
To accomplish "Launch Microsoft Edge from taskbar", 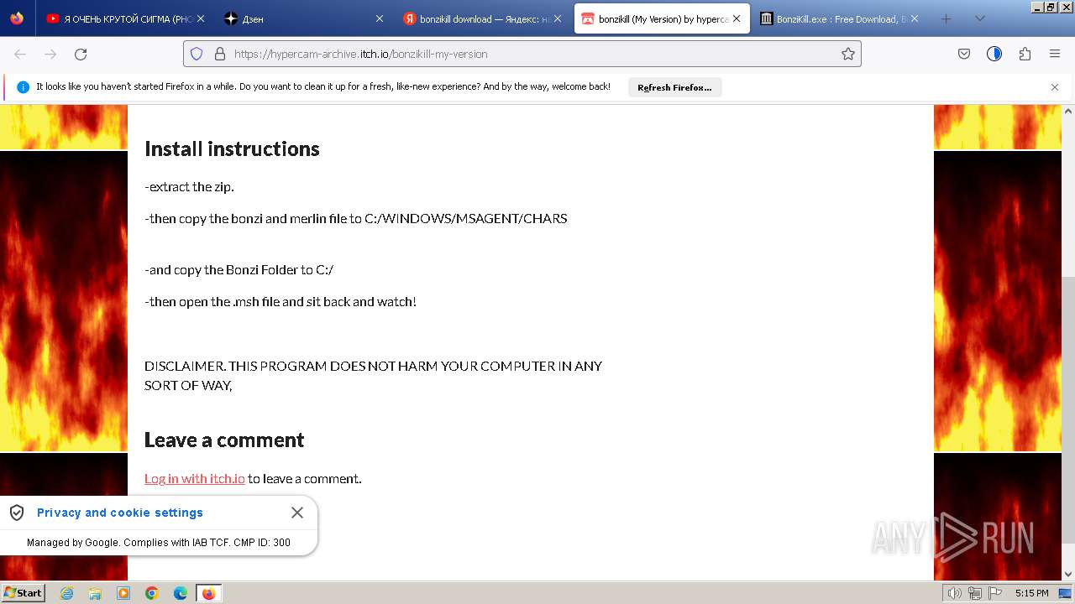I will (x=181, y=593).
